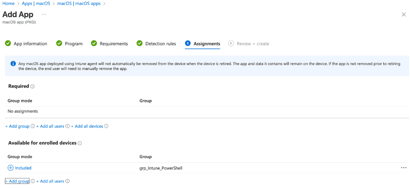The image size is (410, 188).
Task: Click info icon after Required Add all devices
Action: 106,126
